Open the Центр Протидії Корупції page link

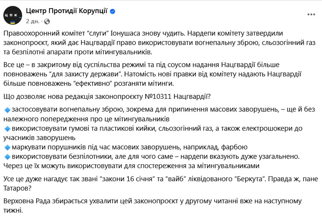pyautogui.click(x=66, y=11)
